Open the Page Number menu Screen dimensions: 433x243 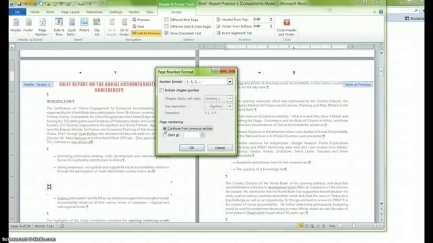pos(42,27)
